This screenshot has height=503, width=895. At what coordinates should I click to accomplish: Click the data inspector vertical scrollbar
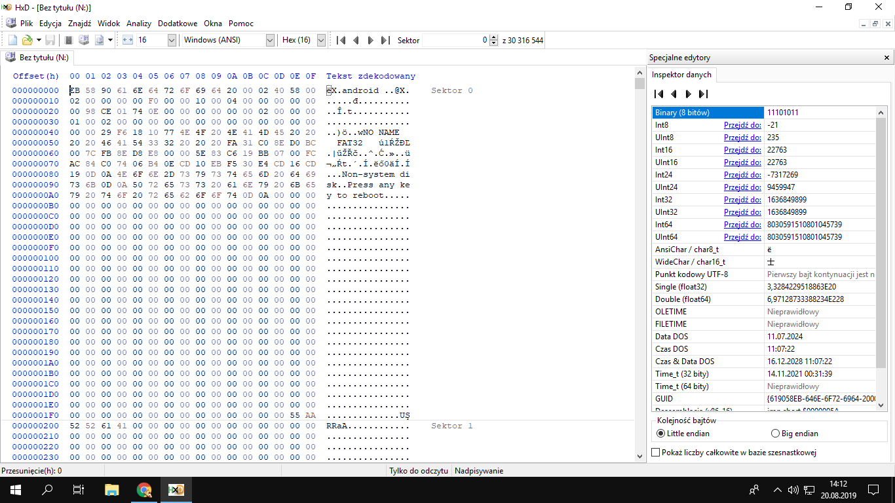882,258
